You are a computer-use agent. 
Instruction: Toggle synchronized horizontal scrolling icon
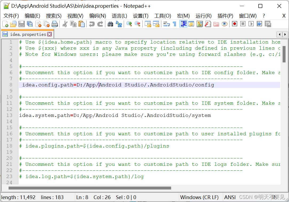(x=156, y=24)
